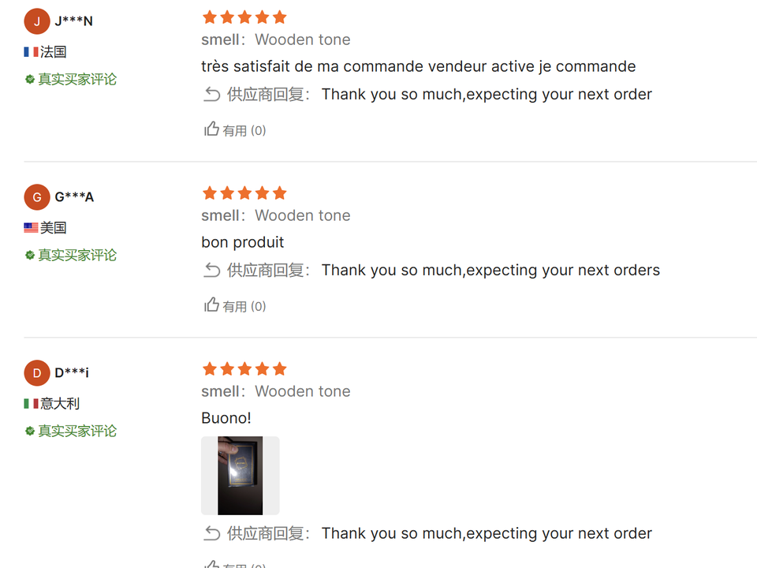Click reply arrow icon on J***N's review
The height and width of the screenshot is (568, 757).
pyautogui.click(x=211, y=95)
